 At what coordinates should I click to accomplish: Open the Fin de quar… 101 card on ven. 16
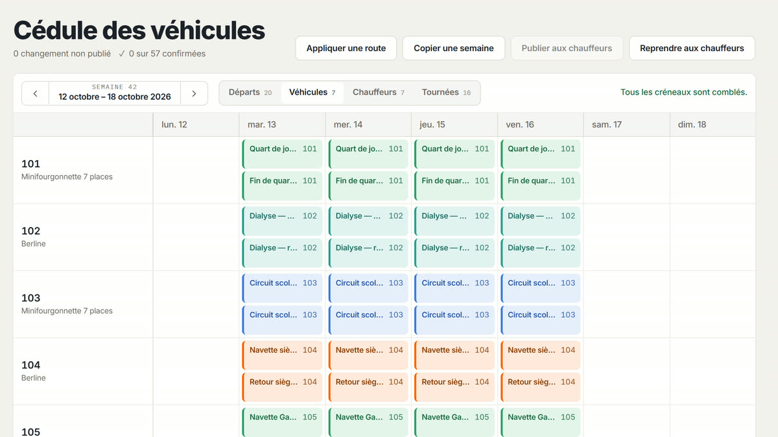coord(541,186)
